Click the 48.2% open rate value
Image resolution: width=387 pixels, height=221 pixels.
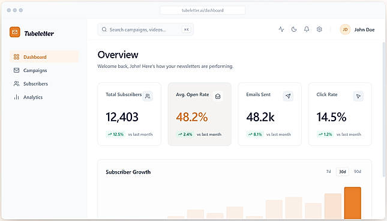point(192,117)
